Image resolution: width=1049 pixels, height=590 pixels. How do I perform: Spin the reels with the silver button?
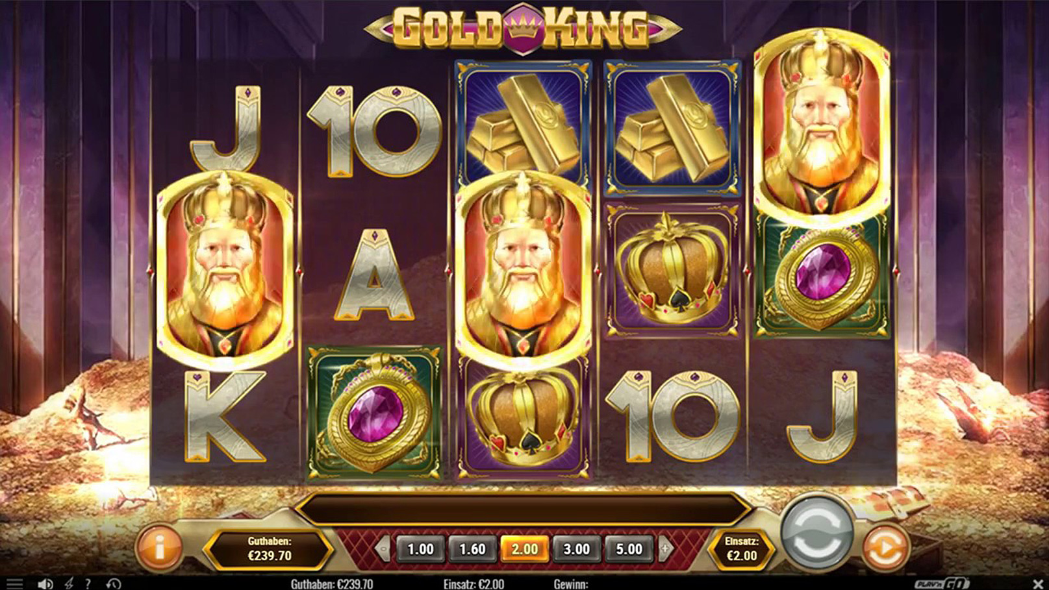816,532
